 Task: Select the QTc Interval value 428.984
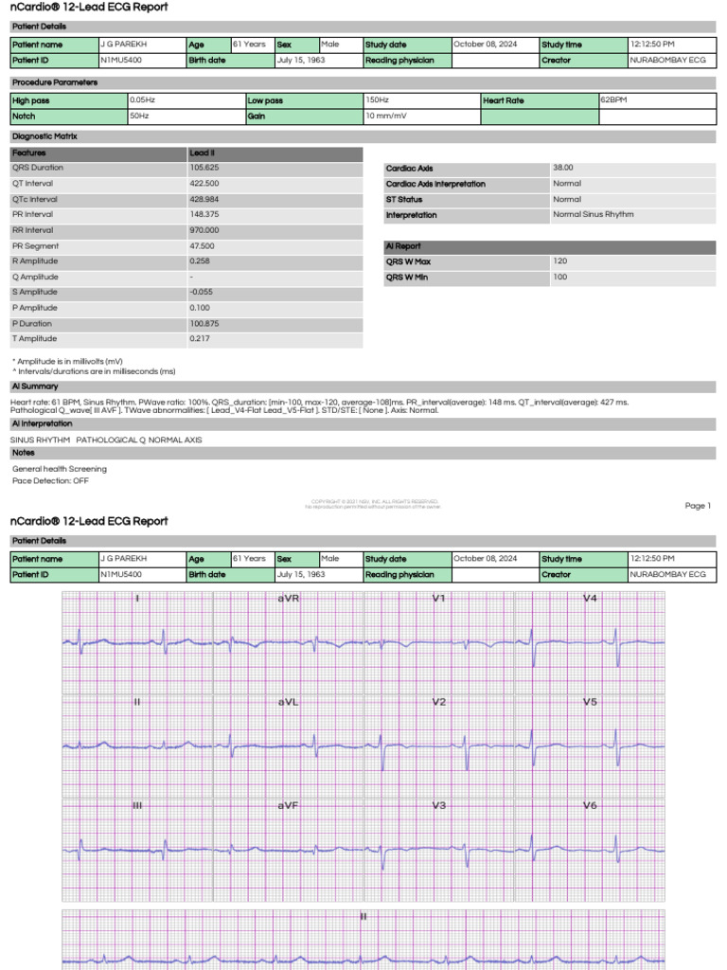(204, 199)
